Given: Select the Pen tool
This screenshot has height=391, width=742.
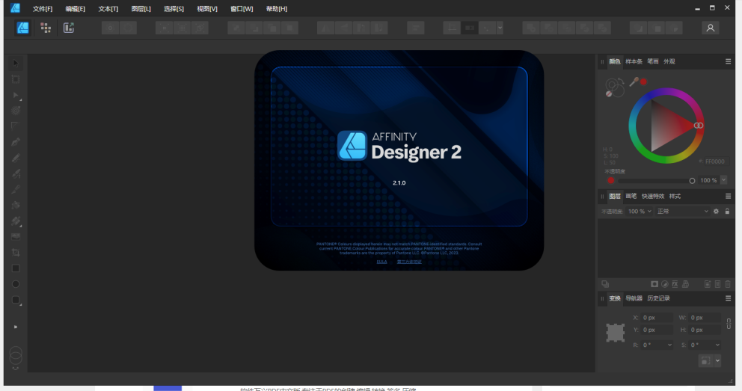Looking at the screenshot, I should click(16, 142).
